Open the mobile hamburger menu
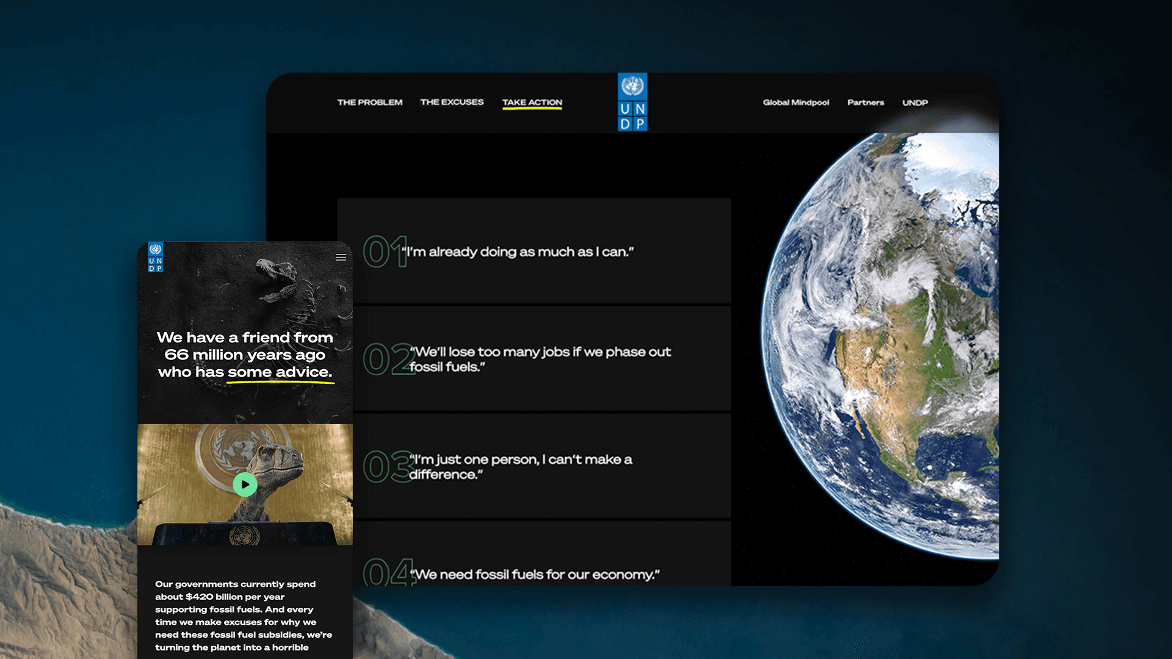 point(341,257)
